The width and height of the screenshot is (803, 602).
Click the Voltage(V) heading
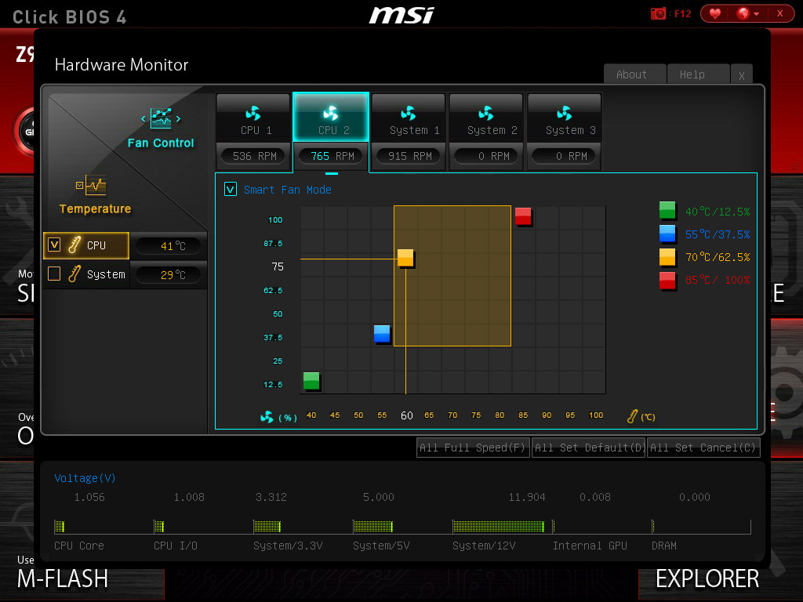pos(85,478)
